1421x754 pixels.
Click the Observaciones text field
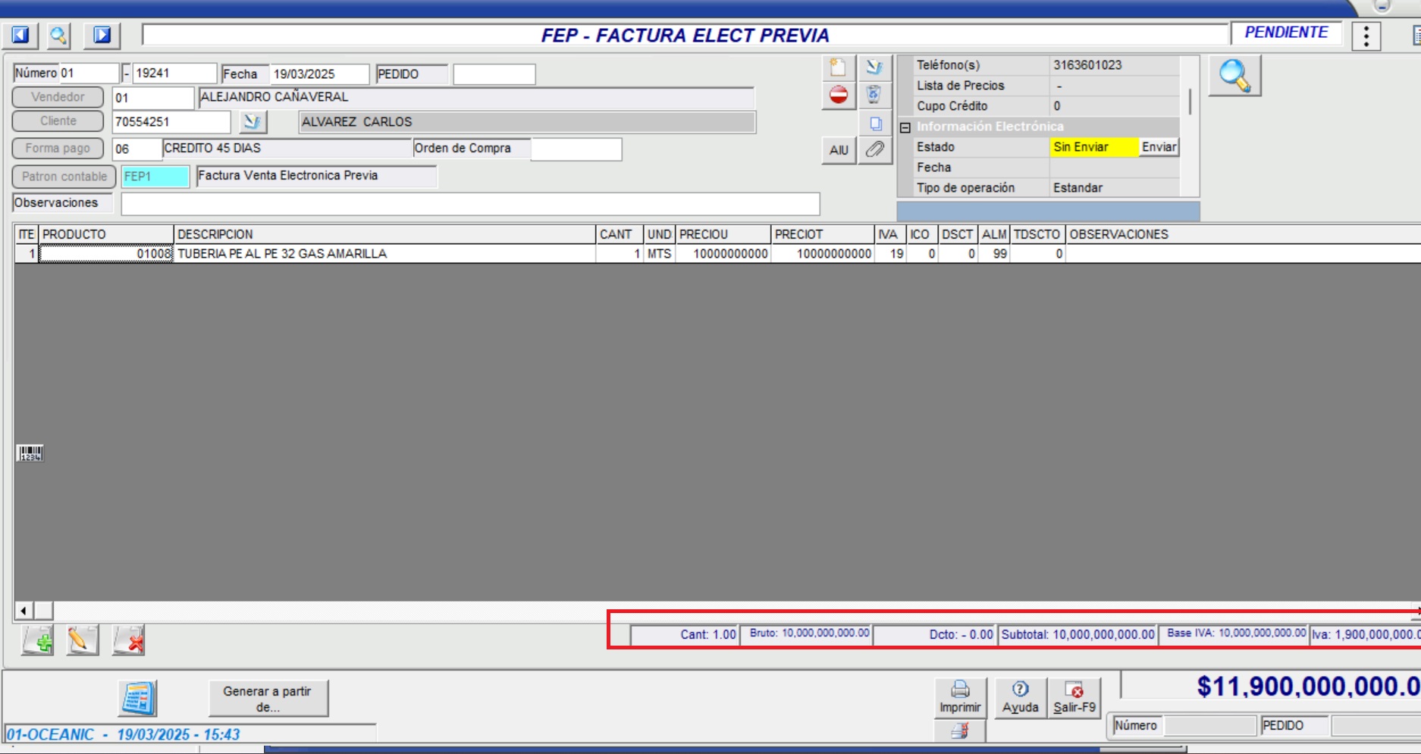470,203
